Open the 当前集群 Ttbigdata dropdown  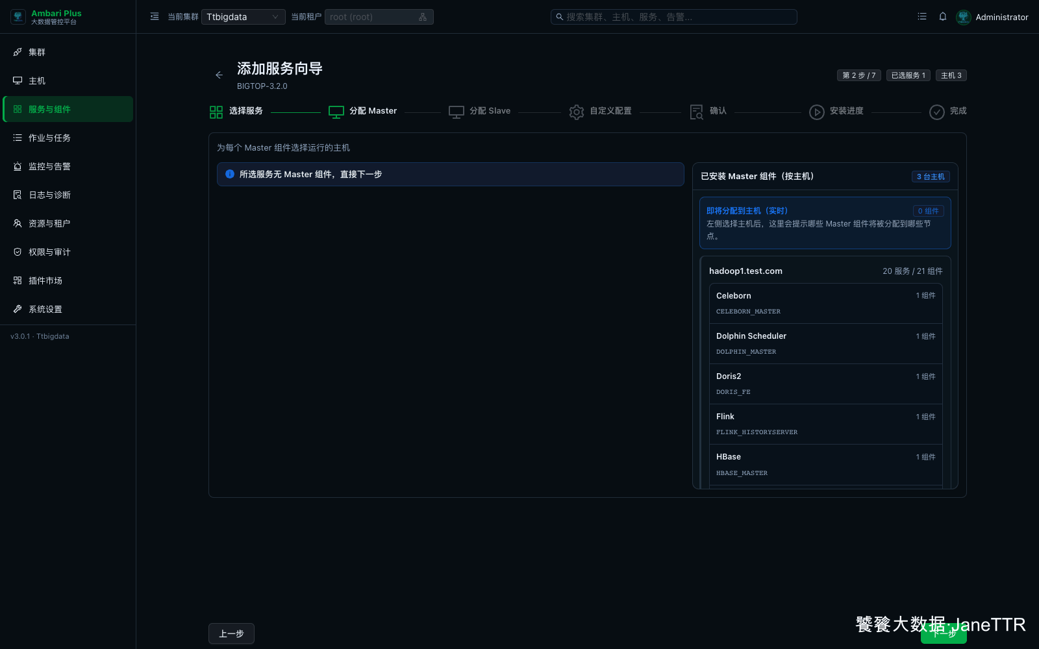(244, 17)
